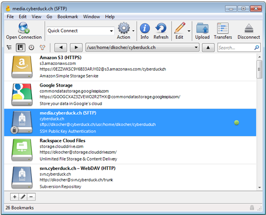Refresh the listing with the Refresh icon
266x215 pixels.
click(161, 28)
